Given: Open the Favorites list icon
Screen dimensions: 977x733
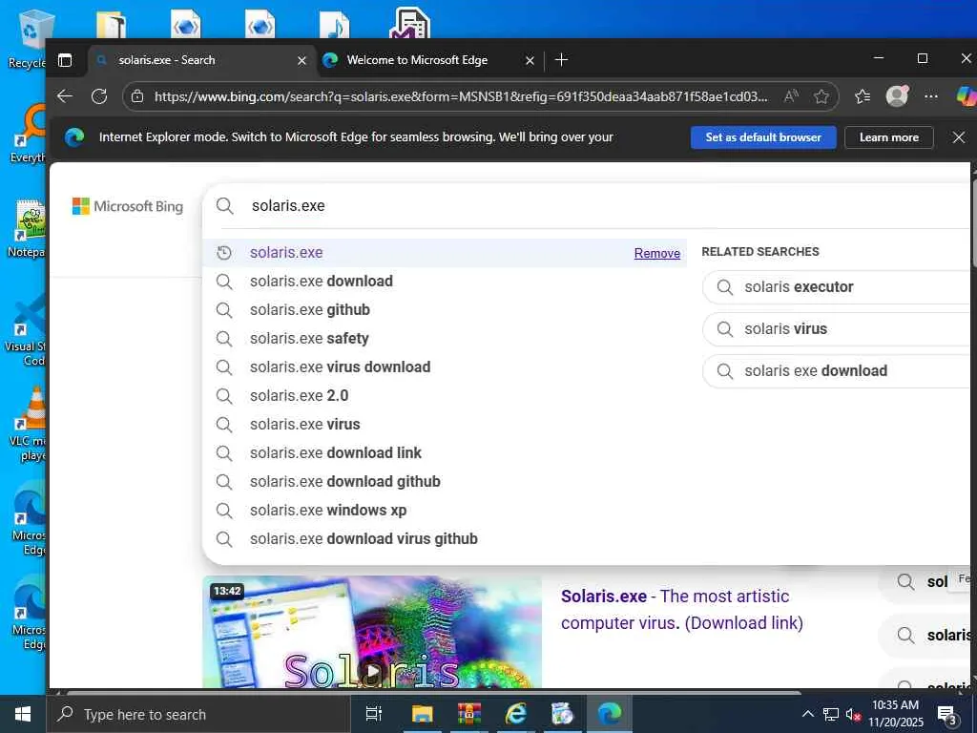Looking at the screenshot, I should [863, 96].
